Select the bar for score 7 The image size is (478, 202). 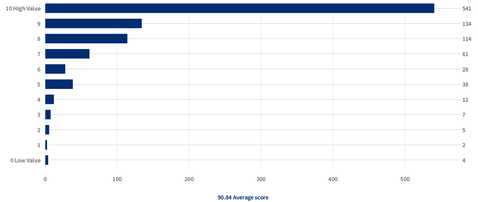67,54
